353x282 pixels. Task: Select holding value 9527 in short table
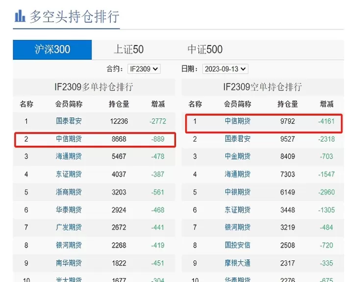pos(287,139)
